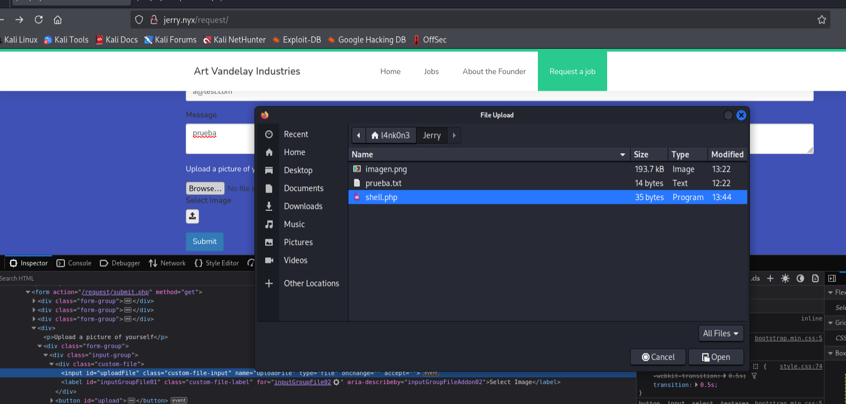Screen dimensions: 846x404
Task: Open the Console tab in DevTools
Action: (74, 263)
